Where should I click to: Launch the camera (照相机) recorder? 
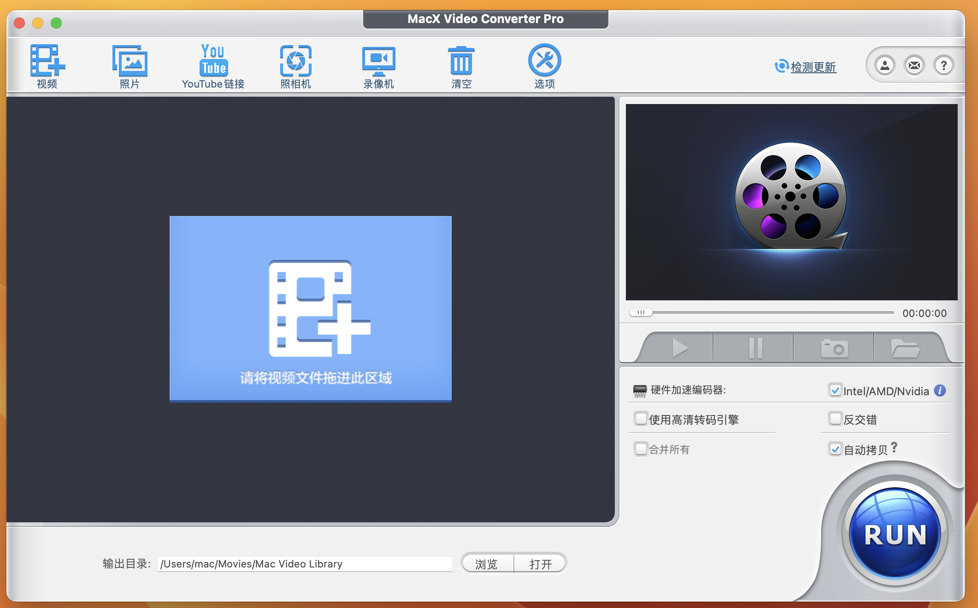[295, 61]
